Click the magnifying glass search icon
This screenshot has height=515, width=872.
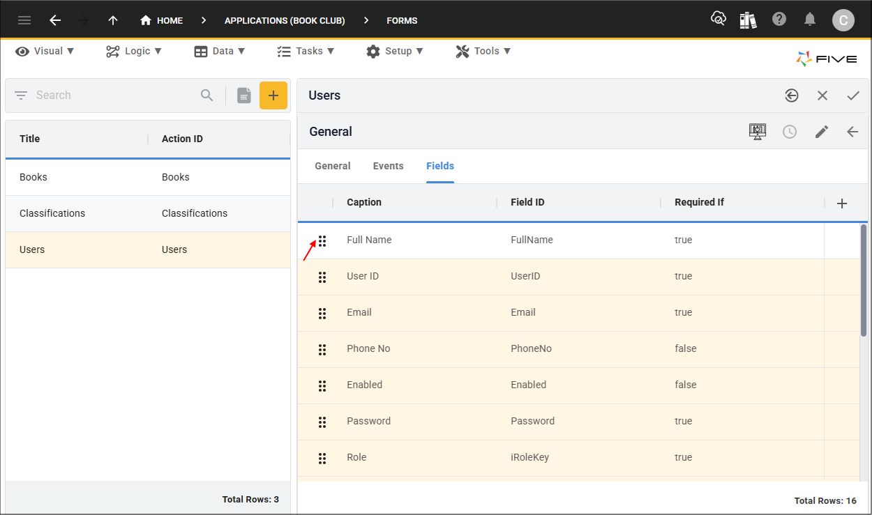click(207, 95)
